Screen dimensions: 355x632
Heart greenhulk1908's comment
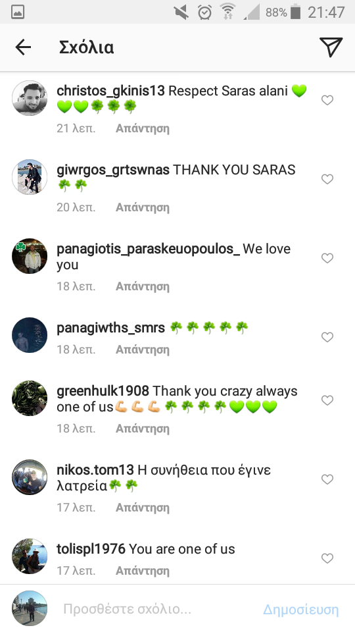click(x=327, y=400)
